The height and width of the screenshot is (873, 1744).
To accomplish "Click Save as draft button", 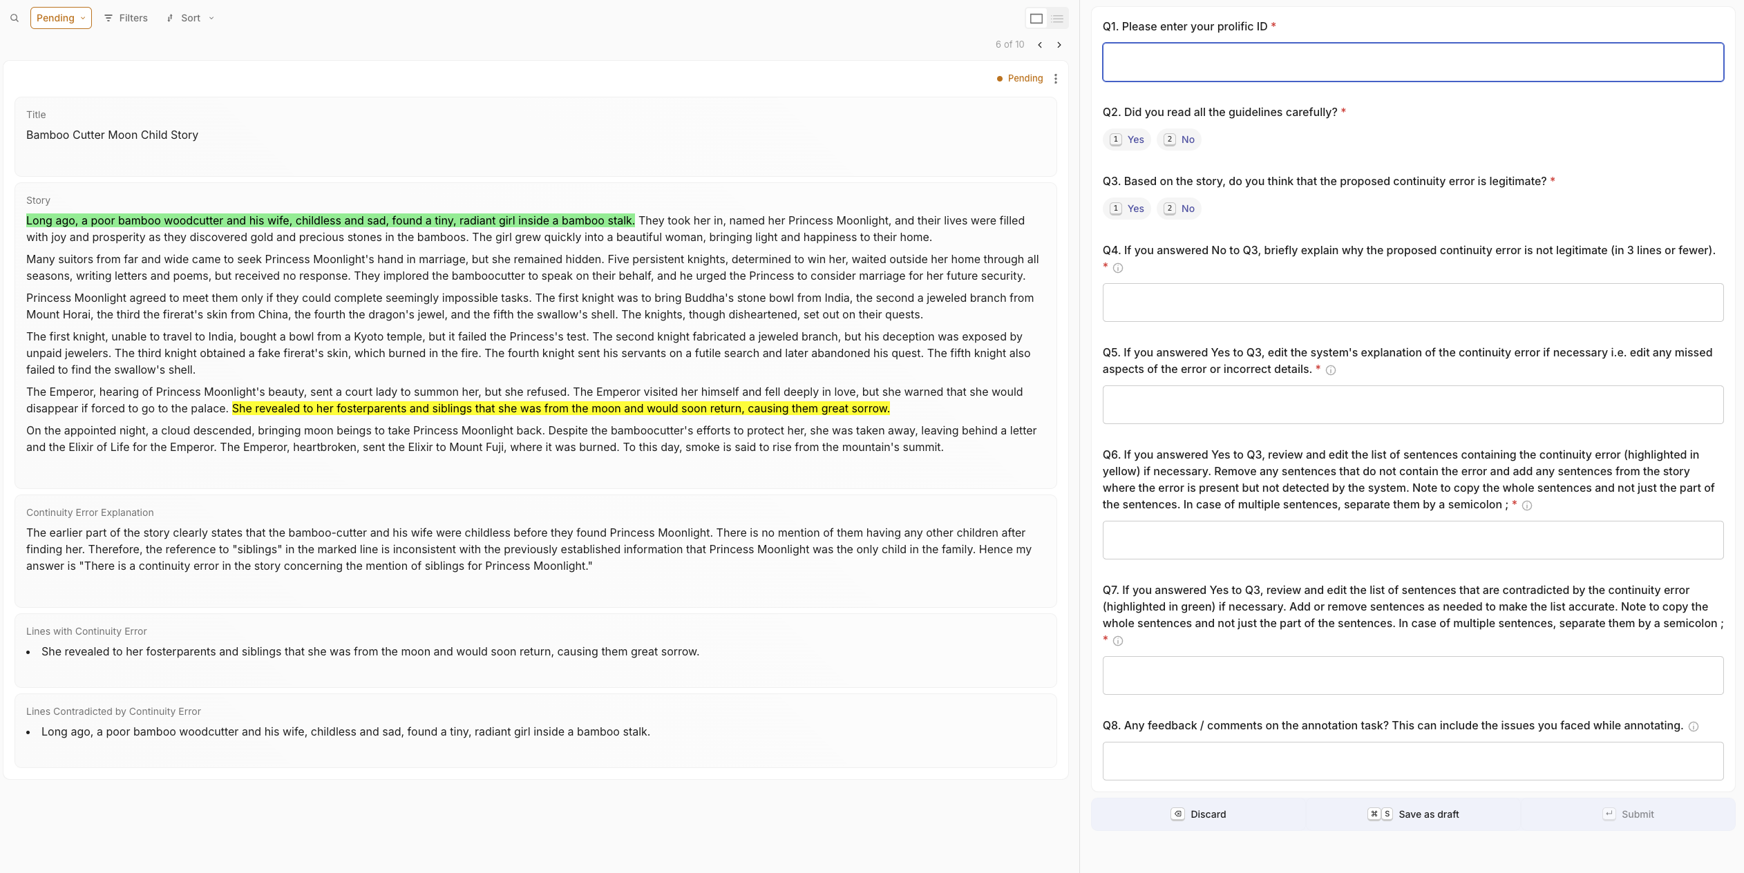I will tap(1414, 814).
